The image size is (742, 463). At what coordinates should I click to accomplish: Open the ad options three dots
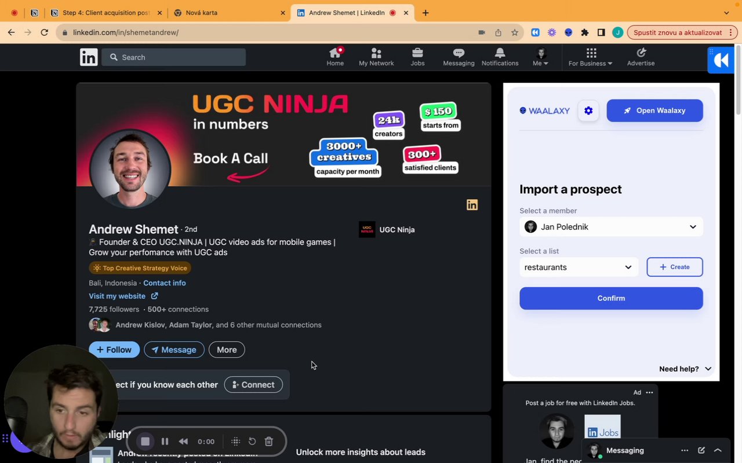click(x=649, y=392)
